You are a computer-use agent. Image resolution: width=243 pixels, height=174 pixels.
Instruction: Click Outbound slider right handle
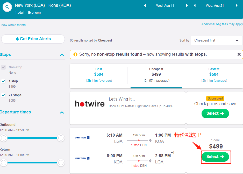click(x=61, y=138)
